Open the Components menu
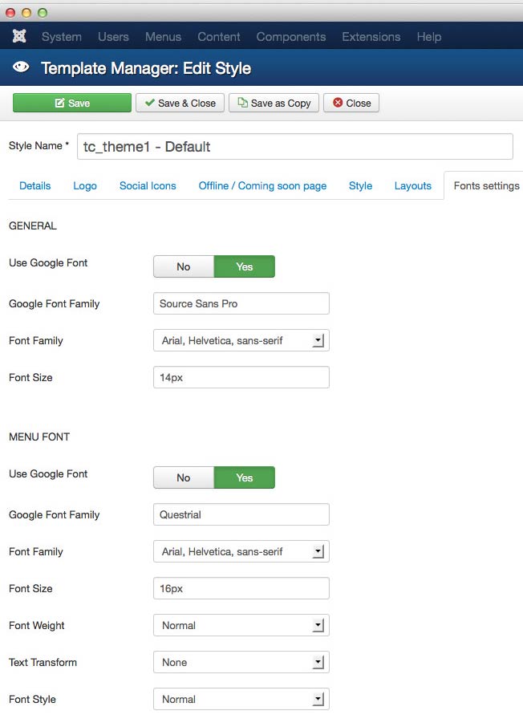 pos(291,37)
